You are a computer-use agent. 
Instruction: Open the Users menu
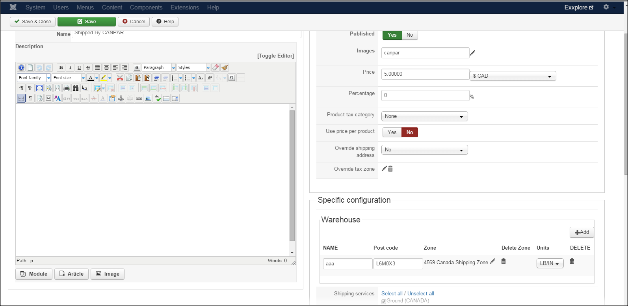coord(61,7)
